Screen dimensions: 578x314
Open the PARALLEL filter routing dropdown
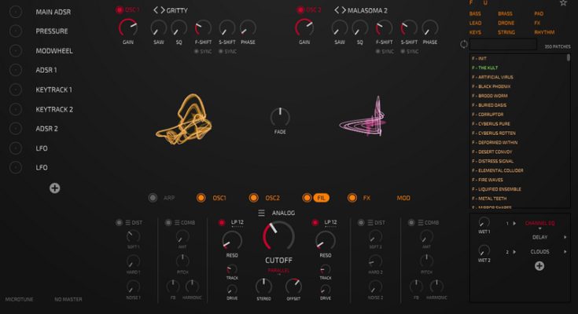click(x=278, y=271)
